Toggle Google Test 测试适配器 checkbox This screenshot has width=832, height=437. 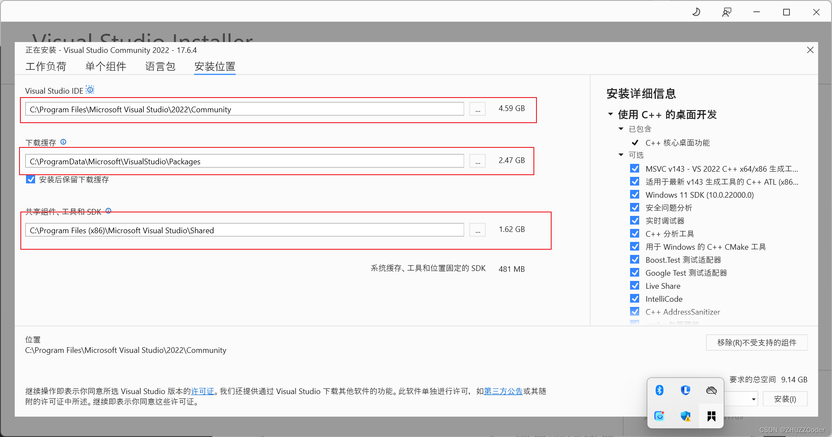(635, 272)
